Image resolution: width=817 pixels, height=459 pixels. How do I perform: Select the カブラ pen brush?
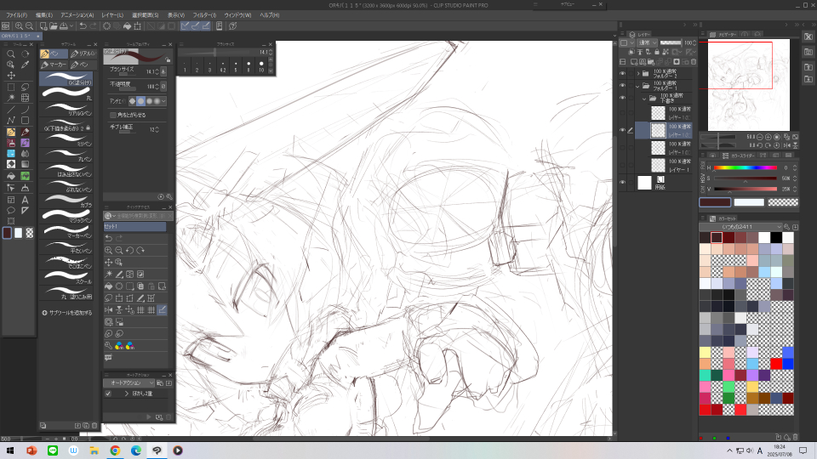pyautogui.click(x=66, y=201)
